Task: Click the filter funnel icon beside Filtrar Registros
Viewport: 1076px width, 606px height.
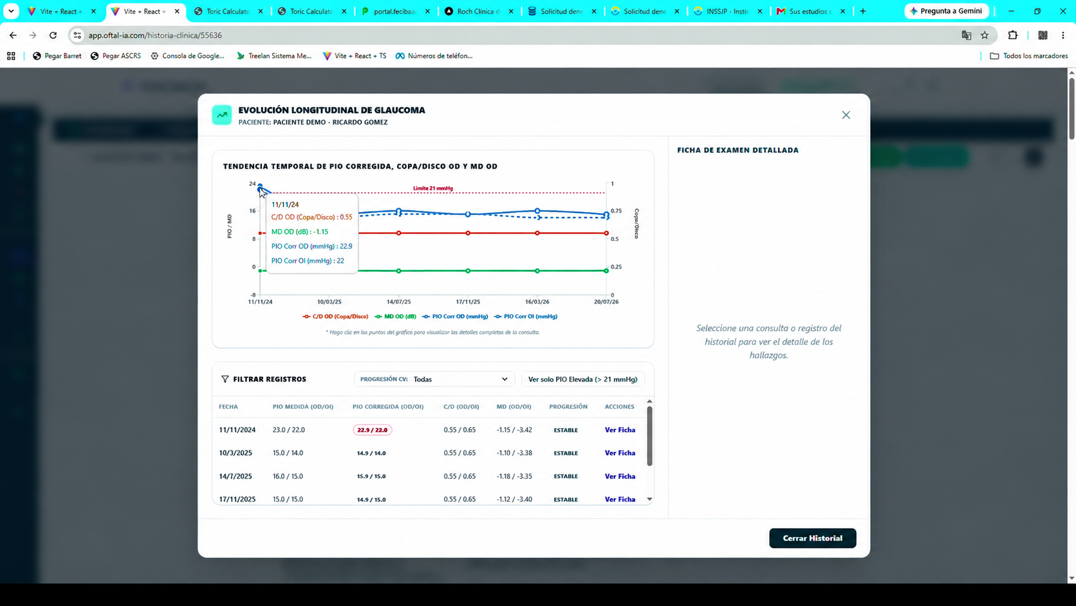Action: click(x=225, y=379)
